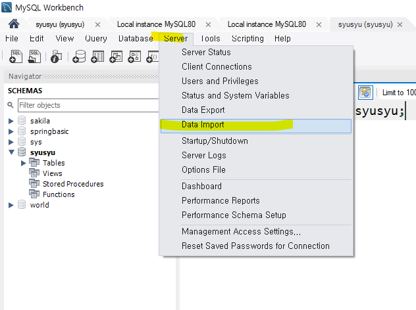Create new table toolbar icon
Viewport: 416px width, 310px height.
pyautogui.click(x=97, y=56)
